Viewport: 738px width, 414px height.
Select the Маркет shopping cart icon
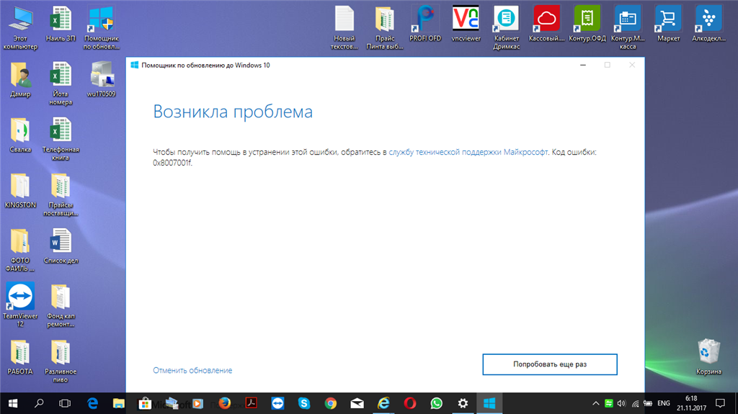(668, 24)
